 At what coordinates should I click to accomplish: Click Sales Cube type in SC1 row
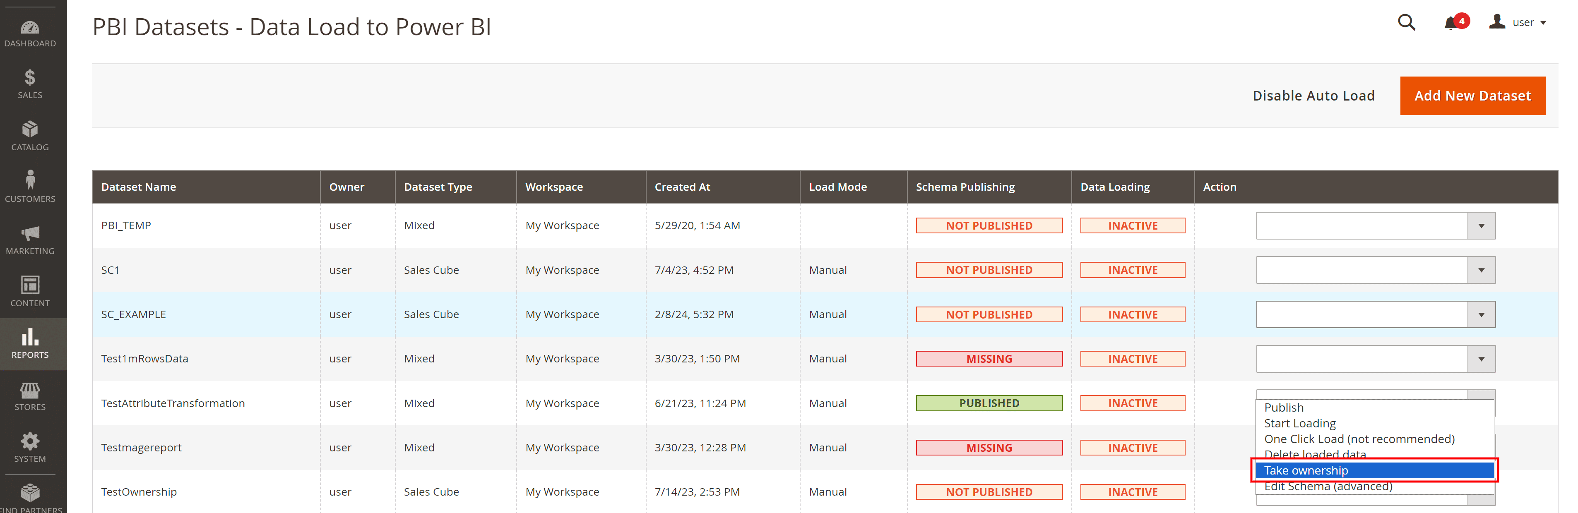[431, 270]
